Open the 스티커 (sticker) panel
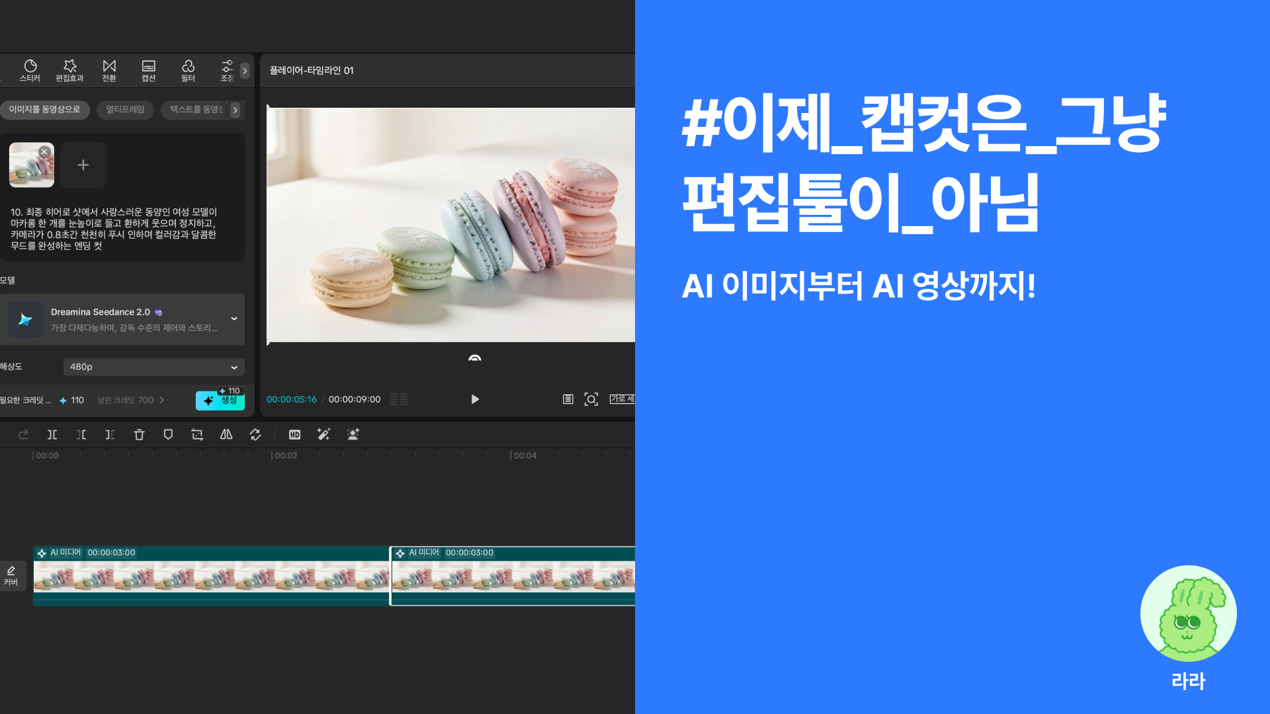Image resolution: width=1270 pixels, height=714 pixels. tap(30, 70)
